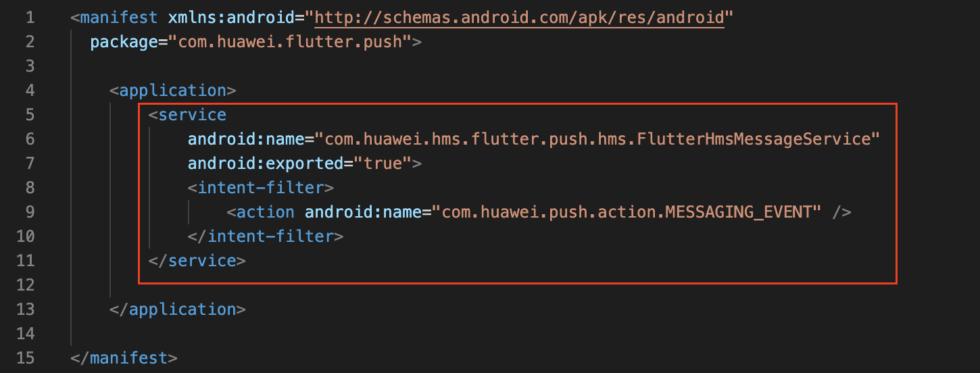
Task: Click the closing application tag
Action: [x=178, y=309]
